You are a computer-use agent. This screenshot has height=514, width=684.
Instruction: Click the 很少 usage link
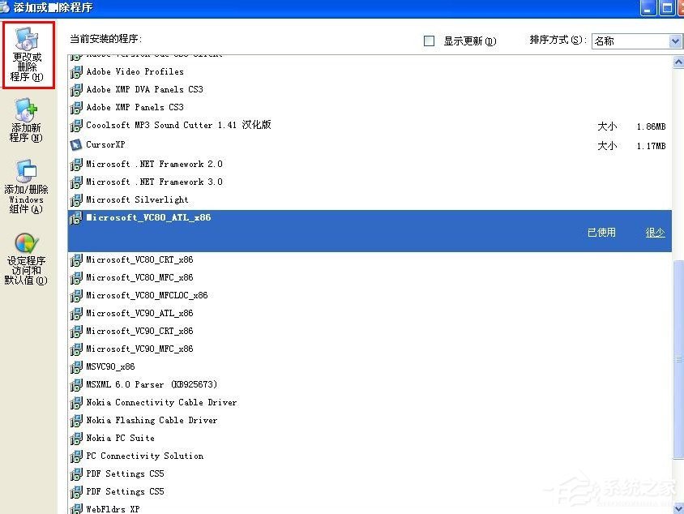coord(654,231)
